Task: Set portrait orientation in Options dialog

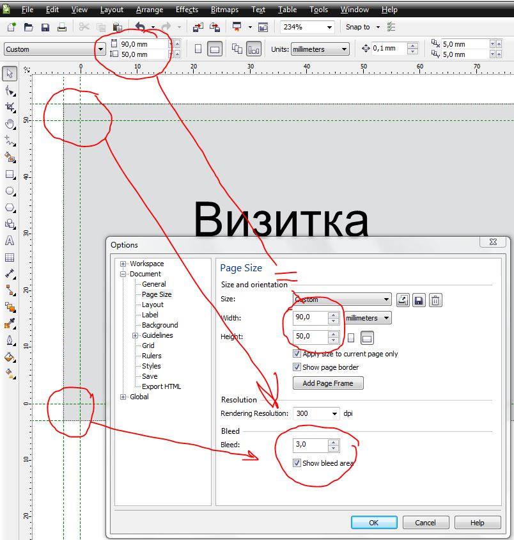Action: coord(351,338)
